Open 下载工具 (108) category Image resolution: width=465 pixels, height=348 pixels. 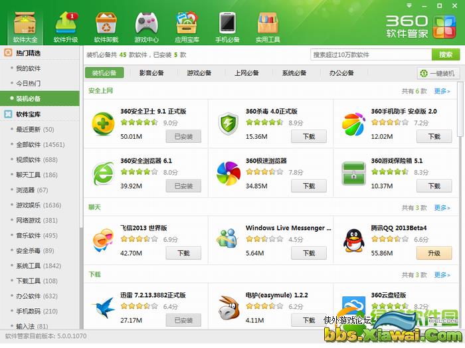click(x=40, y=281)
